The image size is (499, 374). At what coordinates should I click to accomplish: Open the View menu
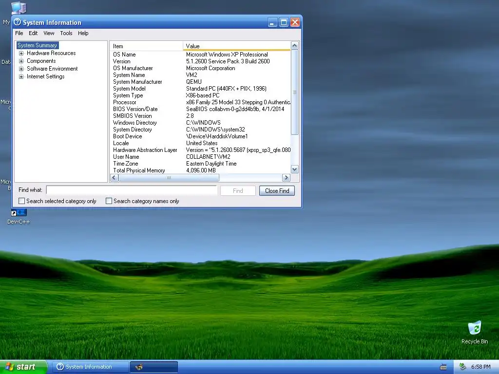tap(49, 33)
